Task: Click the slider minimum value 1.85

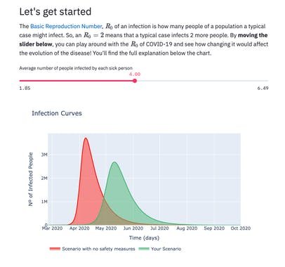Action: (25, 88)
